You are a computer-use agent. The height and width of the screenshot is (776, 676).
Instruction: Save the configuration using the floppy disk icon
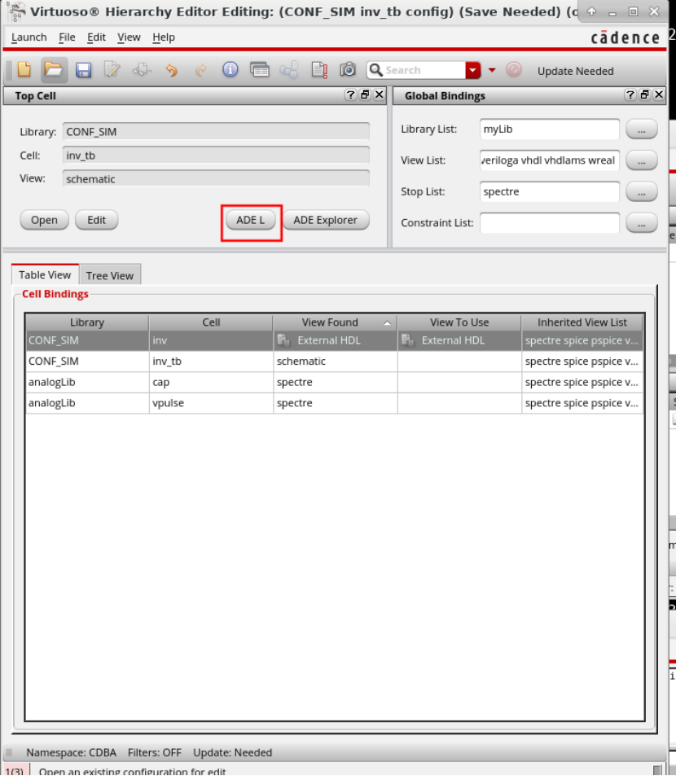pos(83,70)
